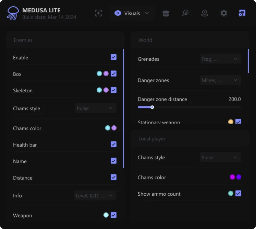The width and height of the screenshot is (256, 229).
Task: Pick the Enemies Chams color purple swatch
Action: point(114,128)
